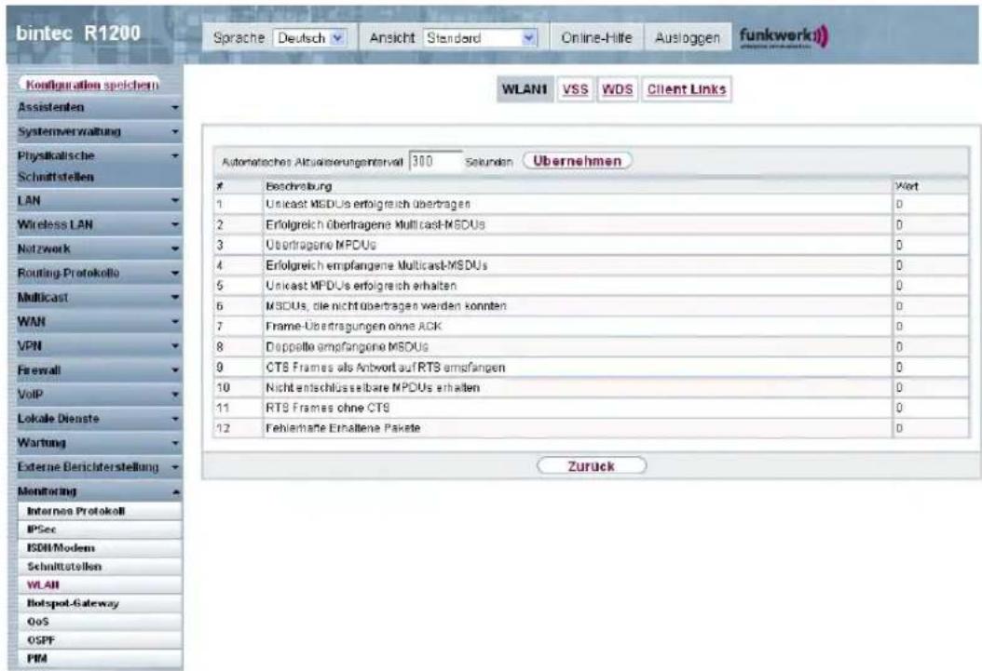Screen dimensions: 982x671
Task: Open the Ansicht dropdown showing Standard
Action: click(481, 38)
